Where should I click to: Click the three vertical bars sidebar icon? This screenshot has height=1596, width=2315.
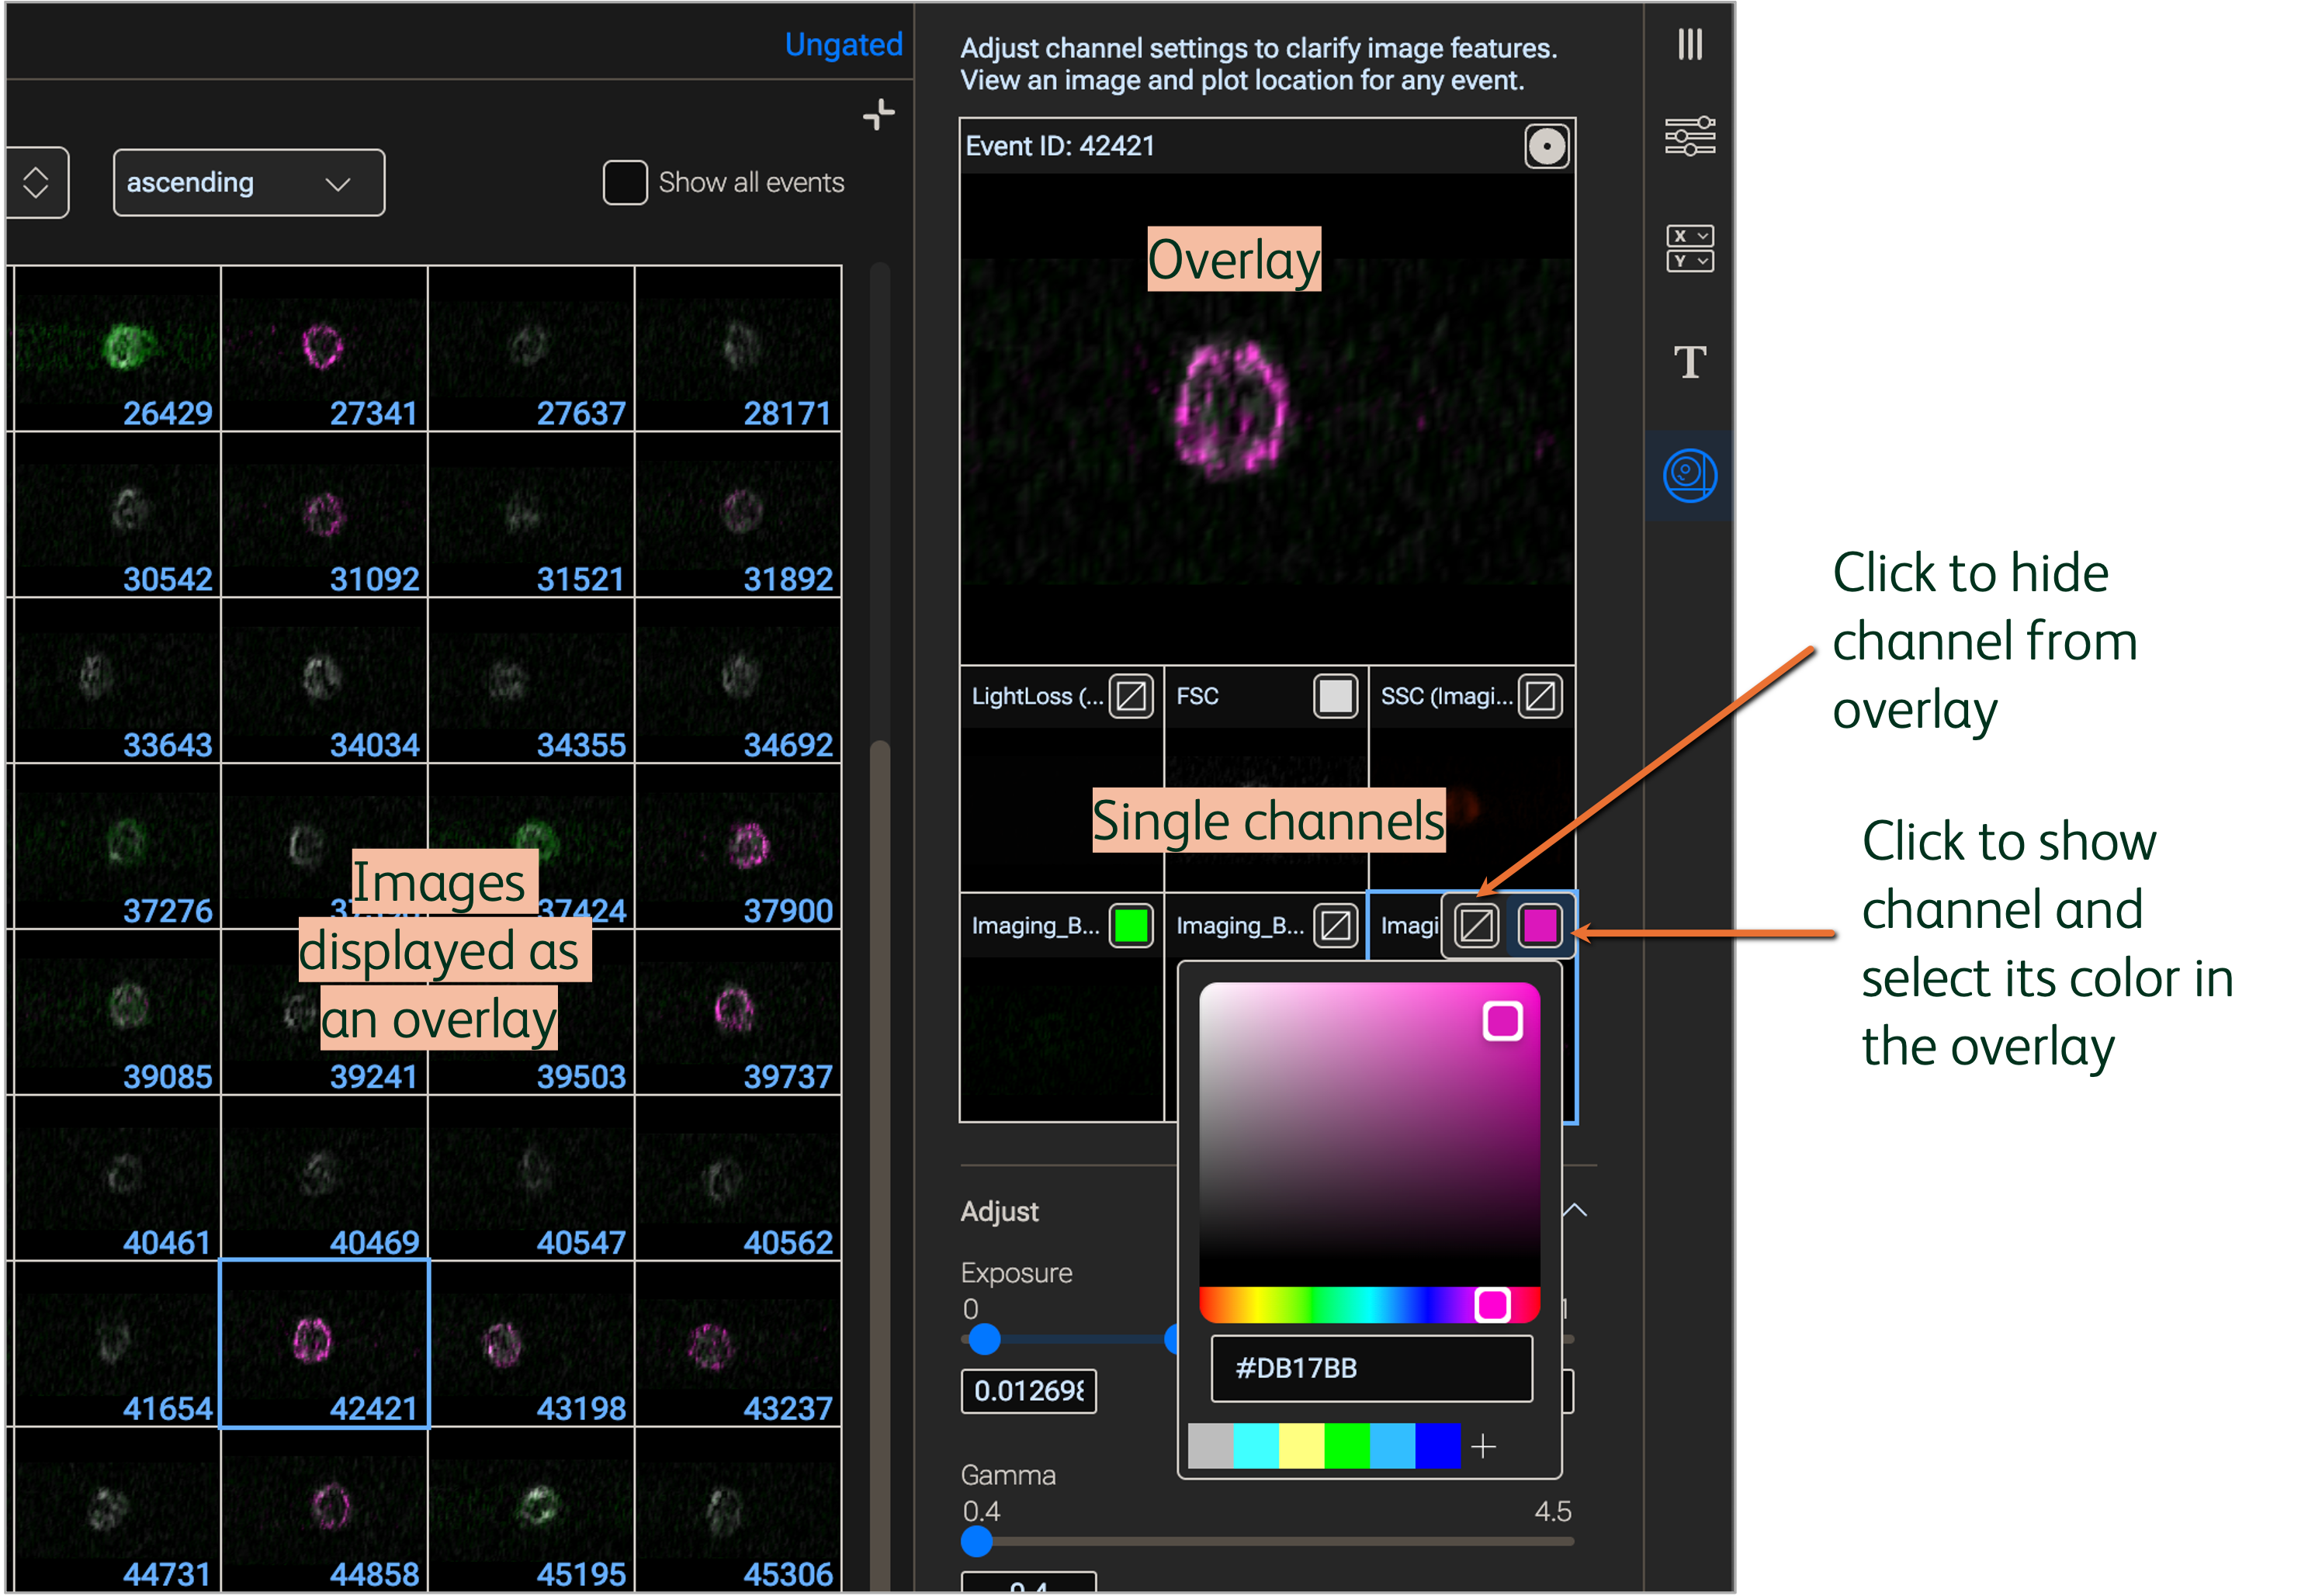click(1689, 44)
